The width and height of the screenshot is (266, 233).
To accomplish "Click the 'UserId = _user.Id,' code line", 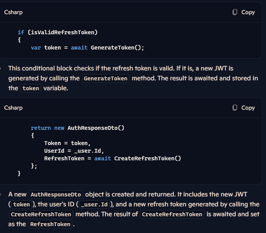I will coord(74,151).
